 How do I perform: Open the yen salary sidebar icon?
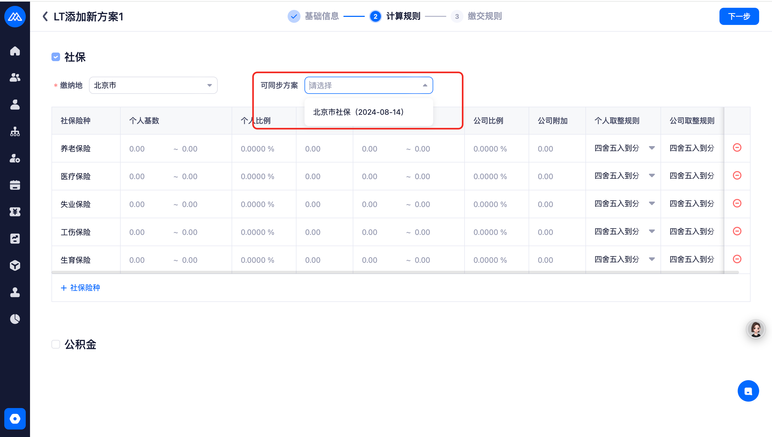coord(15,212)
